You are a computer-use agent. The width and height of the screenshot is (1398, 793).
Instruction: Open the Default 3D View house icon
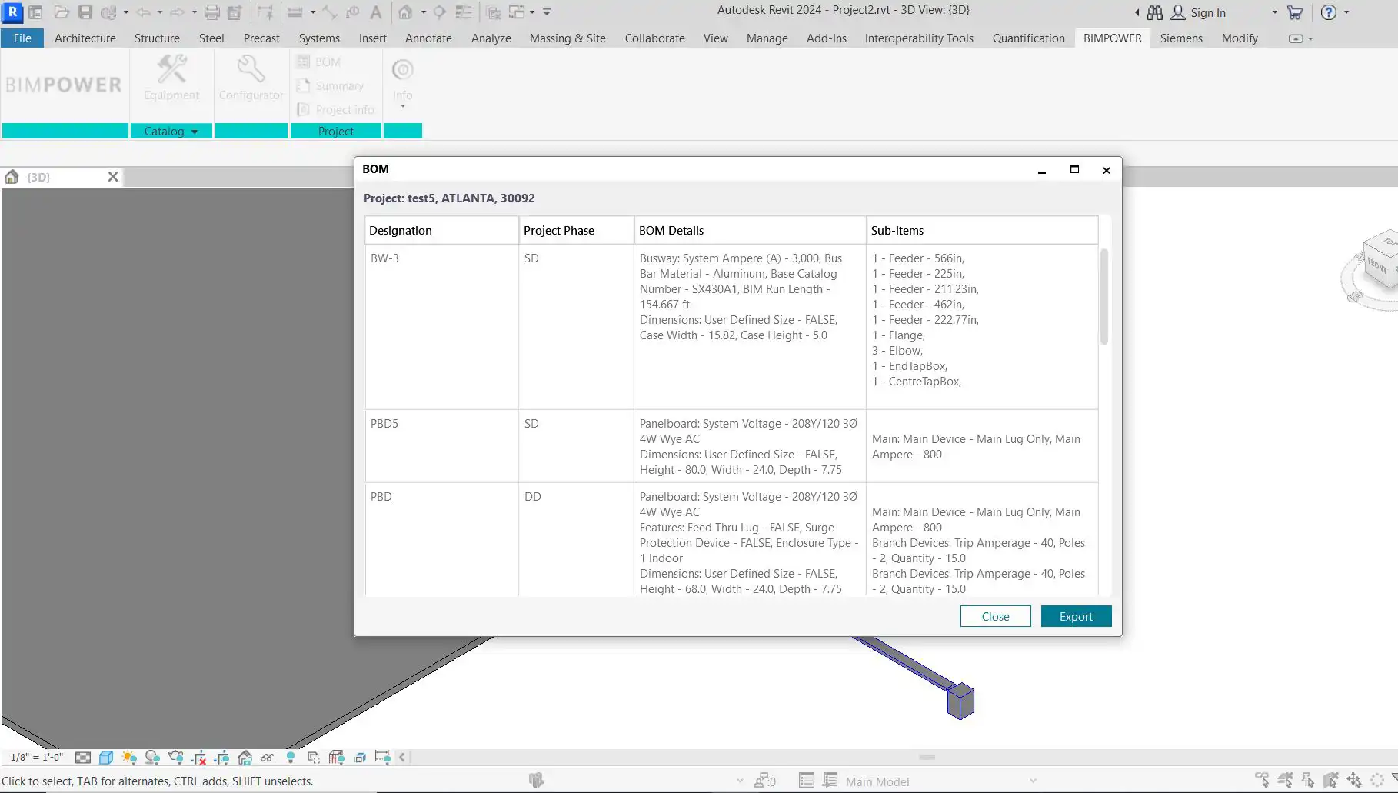(405, 12)
